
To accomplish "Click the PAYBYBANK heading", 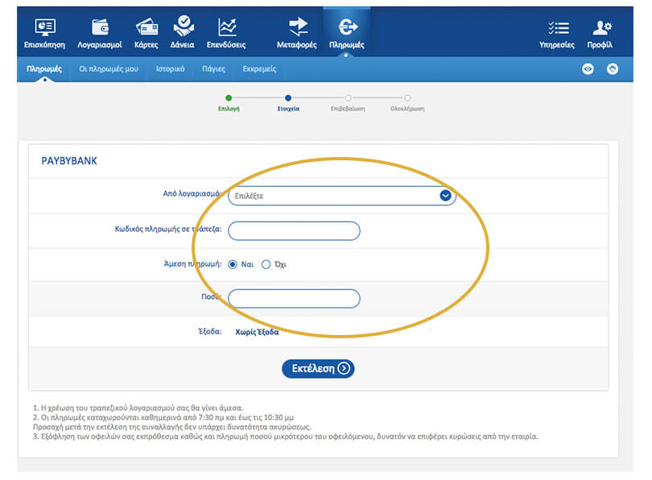I will (x=69, y=161).
